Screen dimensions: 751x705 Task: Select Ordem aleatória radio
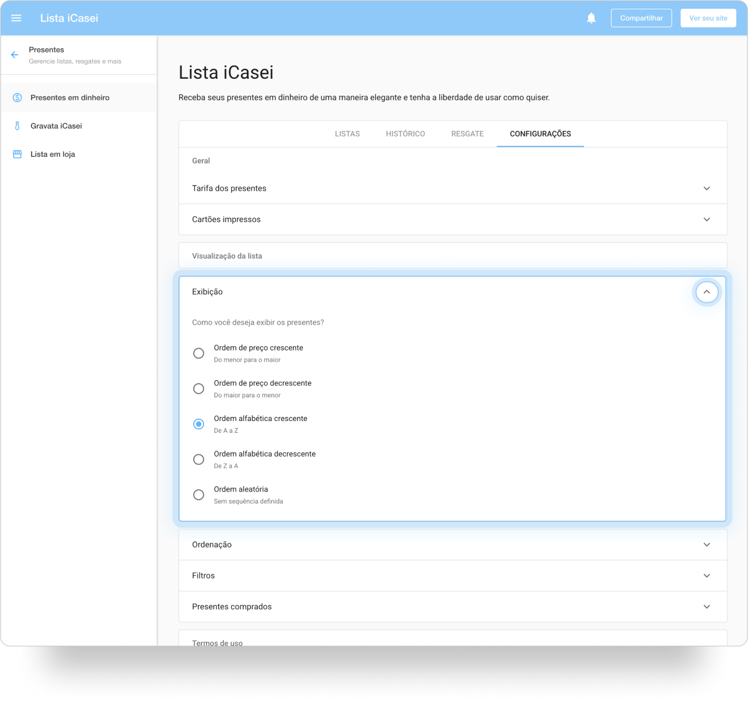click(x=198, y=494)
